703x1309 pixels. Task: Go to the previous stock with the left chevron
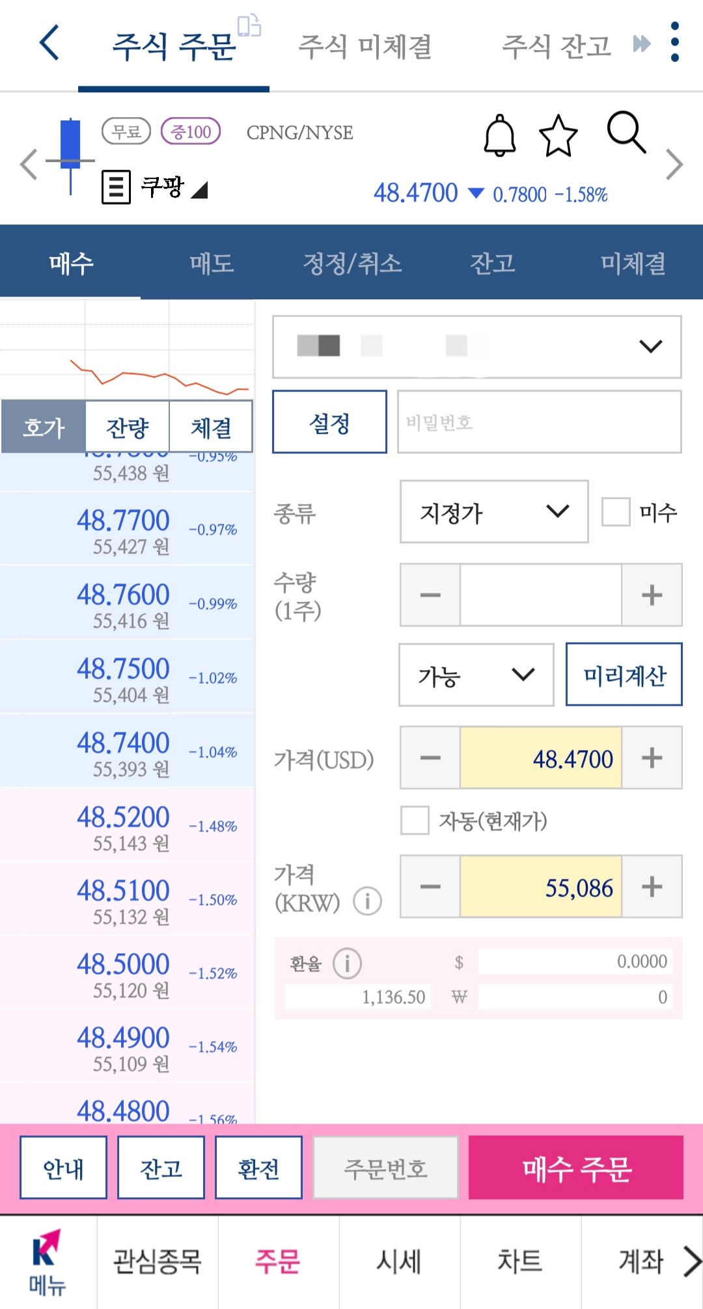[28, 164]
